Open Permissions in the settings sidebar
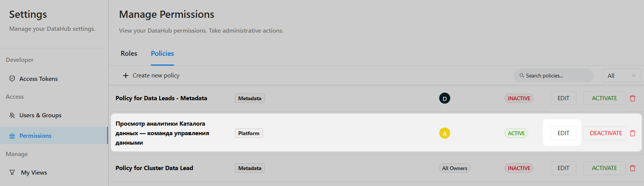The image size is (644, 186). pyautogui.click(x=35, y=136)
